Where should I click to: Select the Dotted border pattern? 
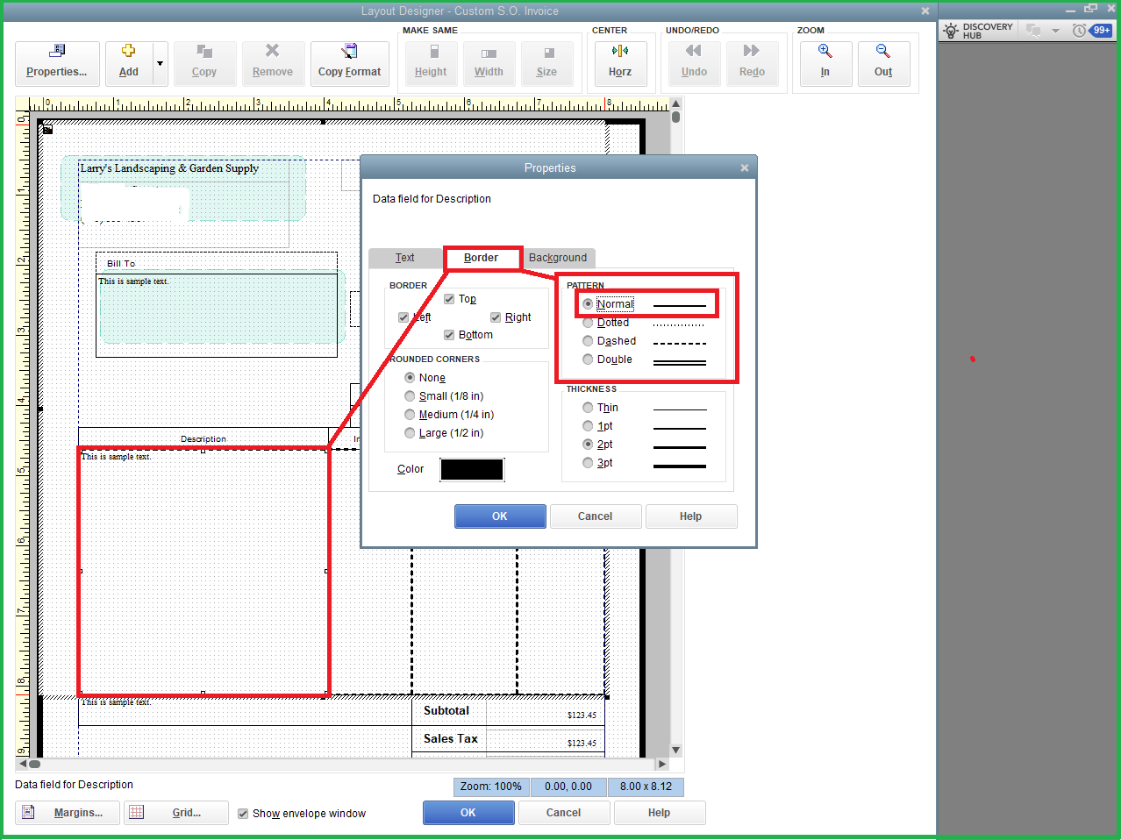point(587,322)
